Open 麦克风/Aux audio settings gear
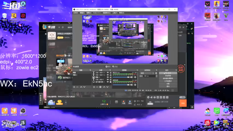The width and height of the screenshot is (233, 131). pos(135,77)
